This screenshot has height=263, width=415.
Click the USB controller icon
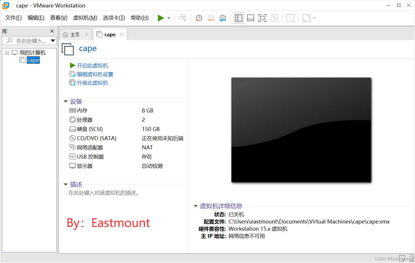click(x=72, y=157)
